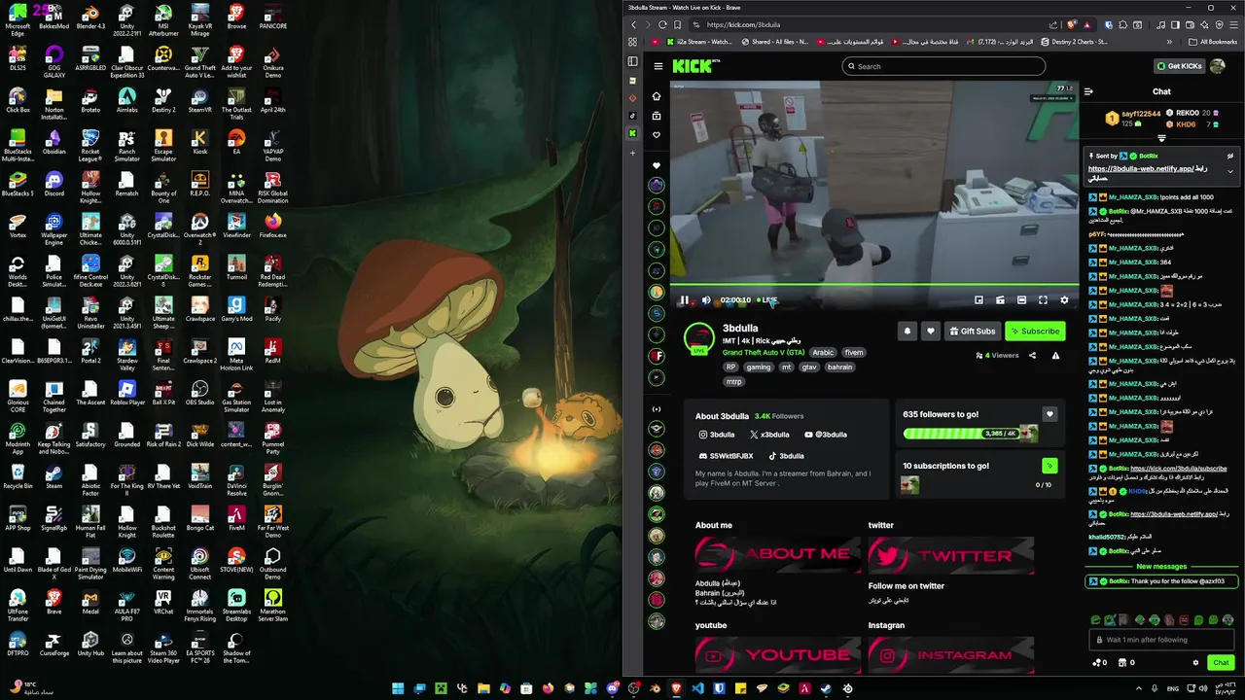Expand the pinned BotRix message chevron
This screenshot has width=1245, height=700.
click(x=1230, y=172)
